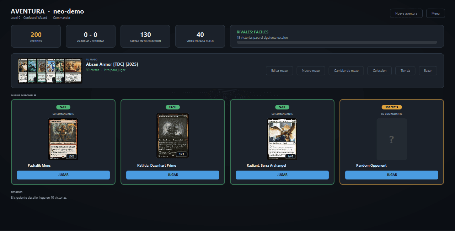Click Cambiar de mazo
Viewport: 455px width, 231px height.
tap(346, 71)
